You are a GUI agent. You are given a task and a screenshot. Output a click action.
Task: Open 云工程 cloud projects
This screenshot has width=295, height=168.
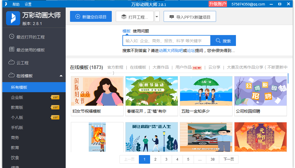click(22, 63)
